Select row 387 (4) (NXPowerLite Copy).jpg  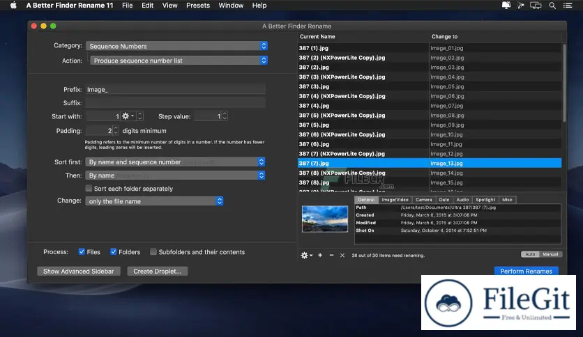click(430, 96)
